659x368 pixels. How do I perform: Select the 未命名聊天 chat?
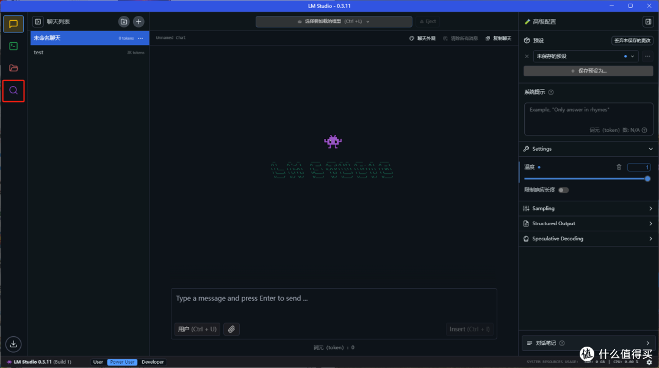coord(90,38)
